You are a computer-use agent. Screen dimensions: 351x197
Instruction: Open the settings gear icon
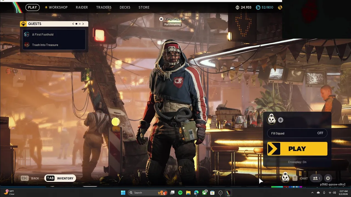point(328,178)
